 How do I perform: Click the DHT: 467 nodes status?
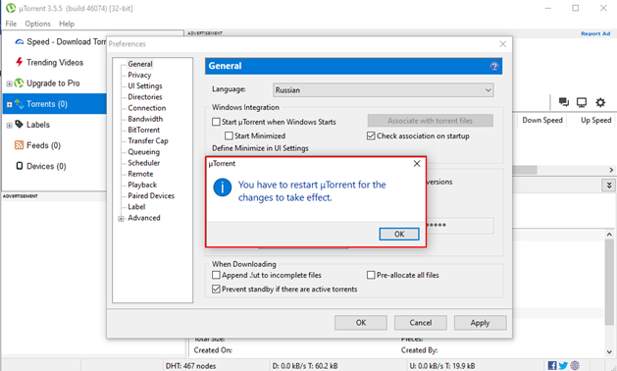(x=190, y=366)
